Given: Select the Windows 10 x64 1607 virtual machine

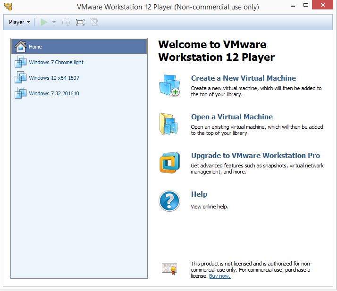Looking at the screenshot, I should [x=79, y=77].
